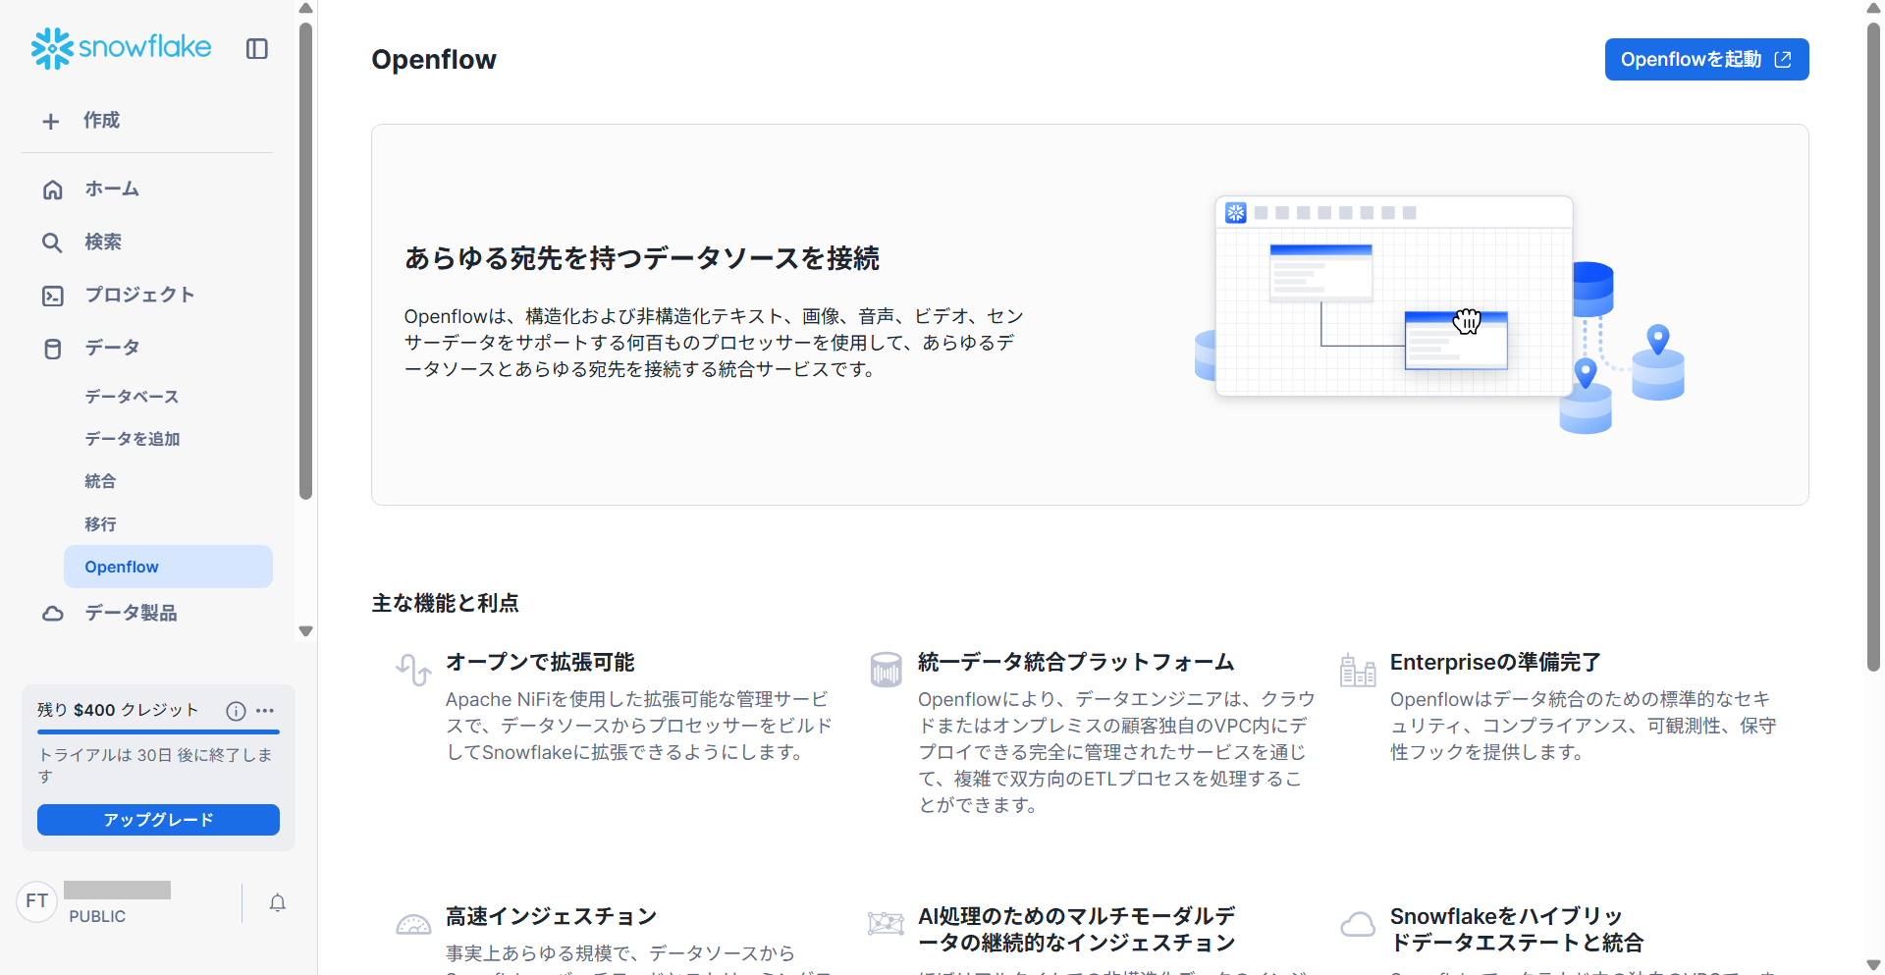Click the trial ends in 30 days text

point(155,765)
